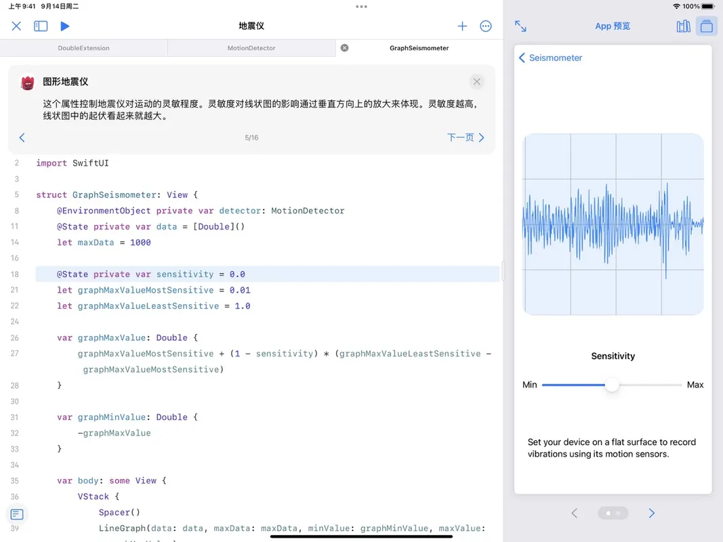Image resolution: width=723 pixels, height=542 pixels.
Task: Navigate back to Seismometer
Action: (x=550, y=58)
